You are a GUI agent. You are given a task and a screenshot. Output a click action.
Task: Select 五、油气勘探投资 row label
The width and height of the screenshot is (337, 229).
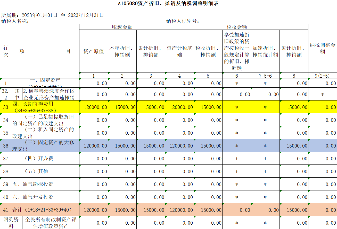45,184
